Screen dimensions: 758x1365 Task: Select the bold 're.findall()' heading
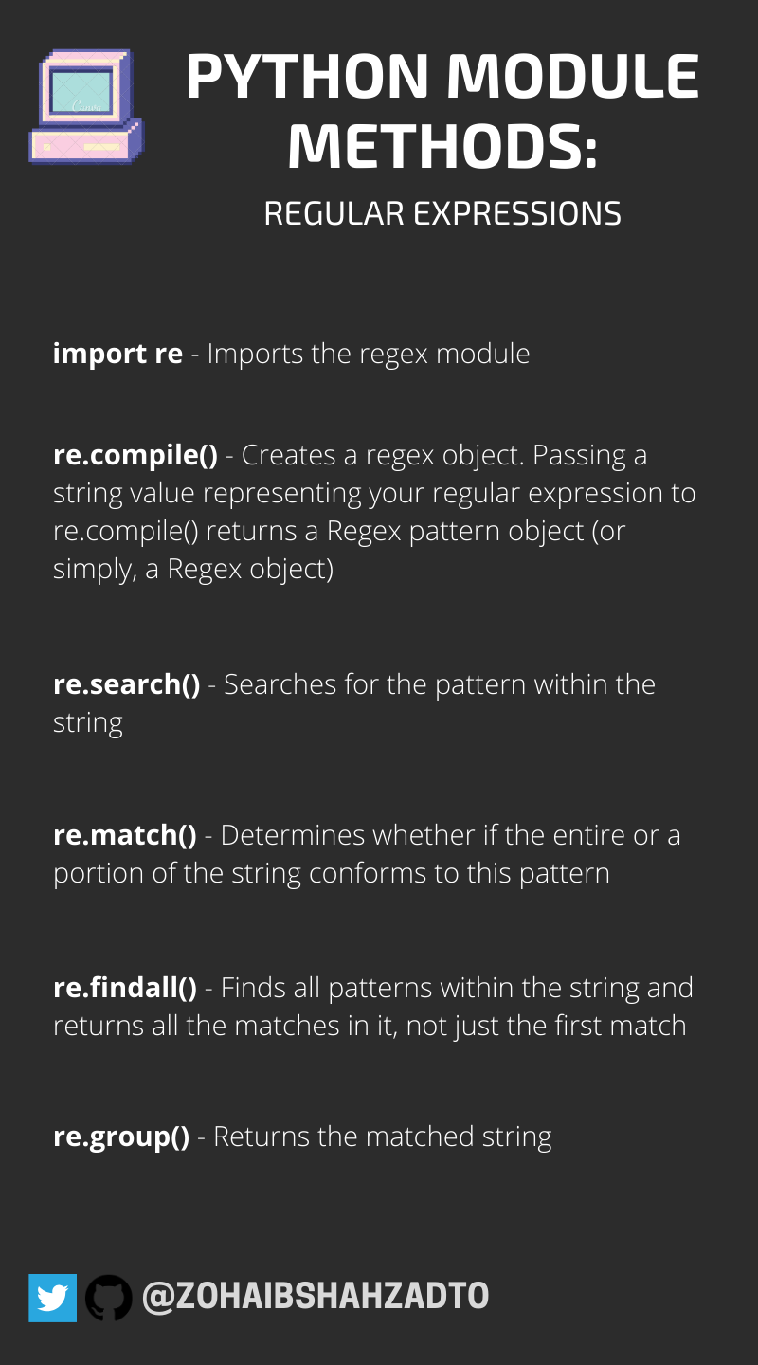(125, 988)
